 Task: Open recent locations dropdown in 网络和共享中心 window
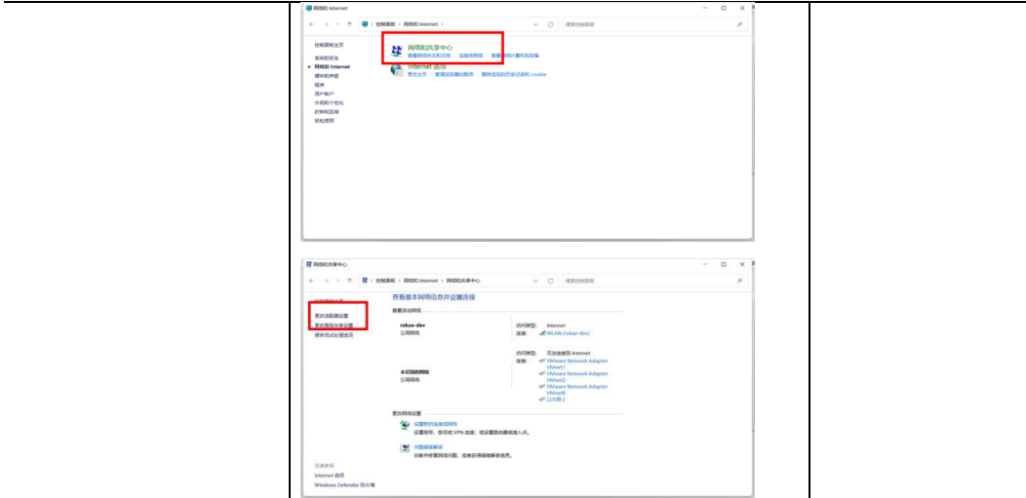[x=338, y=281]
